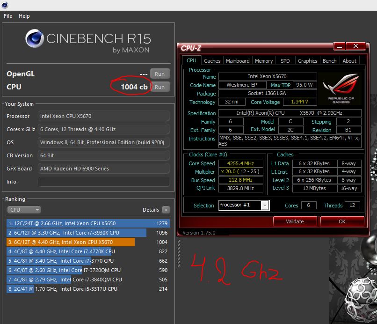The width and height of the screenshot is (377, 324).
Task: Click the Core Voltage 1.344 V value
Action: (300, 102)
